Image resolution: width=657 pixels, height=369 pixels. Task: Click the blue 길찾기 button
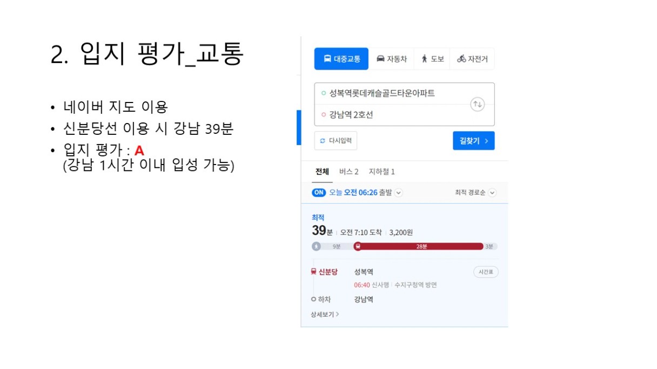click(x=473, y=141)
